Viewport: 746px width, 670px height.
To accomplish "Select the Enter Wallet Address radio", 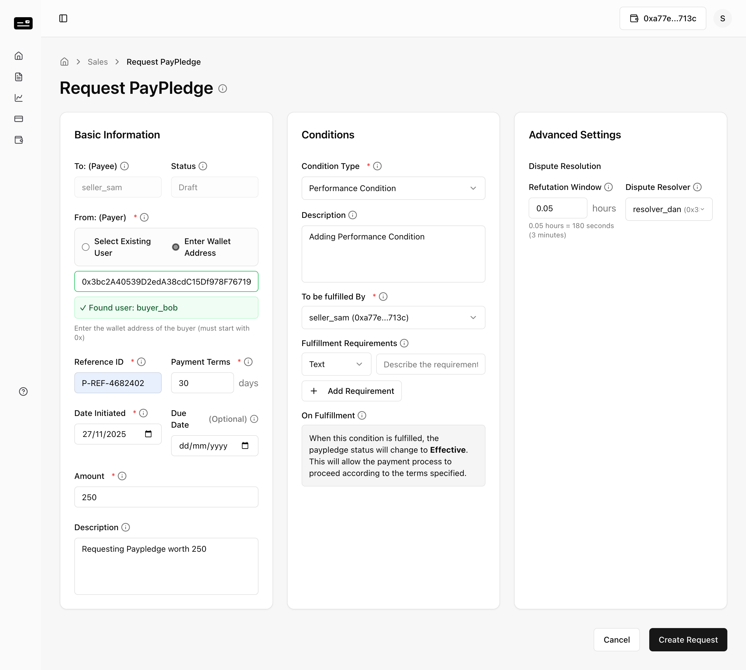I will [176, 247].
